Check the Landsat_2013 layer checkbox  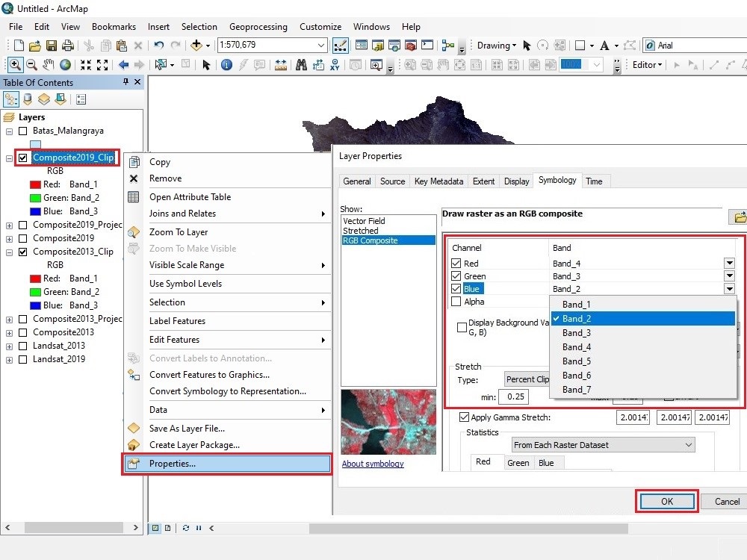coord(22,346)
